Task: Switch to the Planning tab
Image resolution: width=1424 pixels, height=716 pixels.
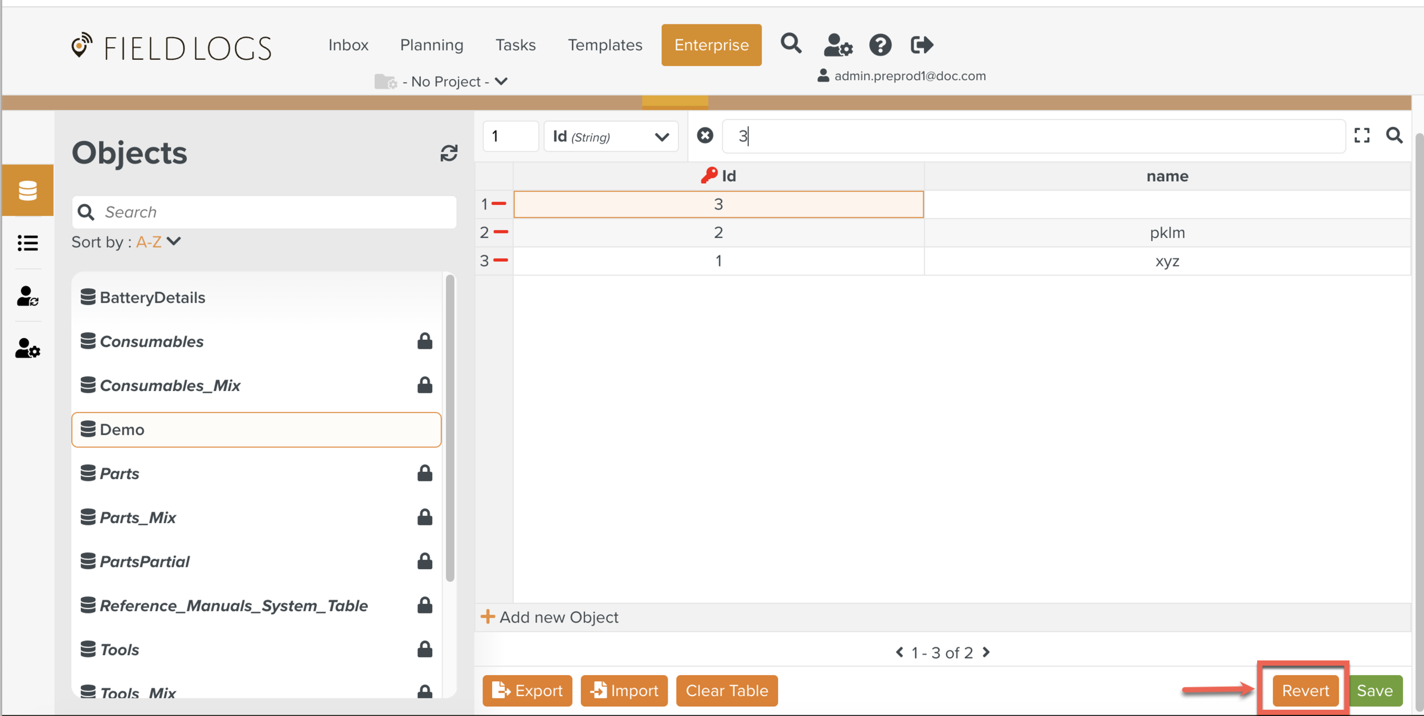Action: pos(432,45)
